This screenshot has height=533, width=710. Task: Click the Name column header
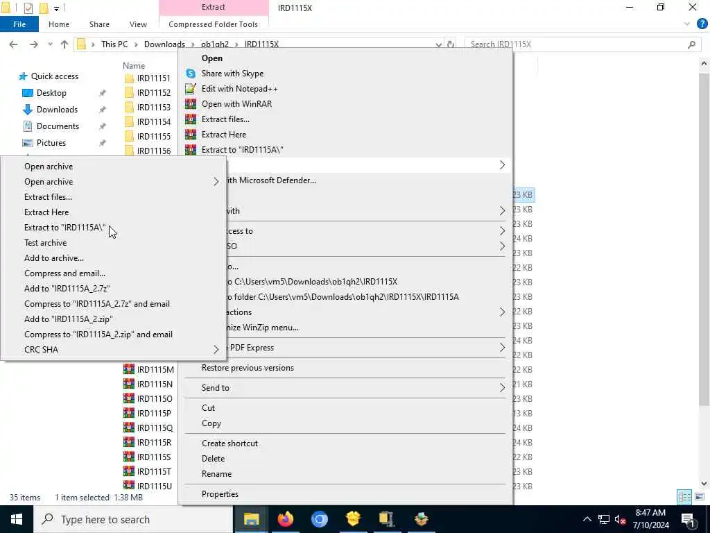tap(134, 66)
